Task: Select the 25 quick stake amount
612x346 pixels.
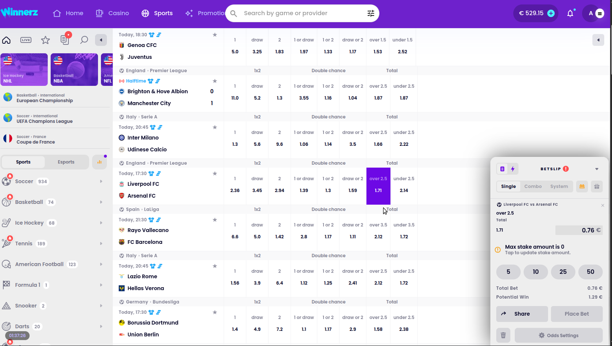Action: 563,272
